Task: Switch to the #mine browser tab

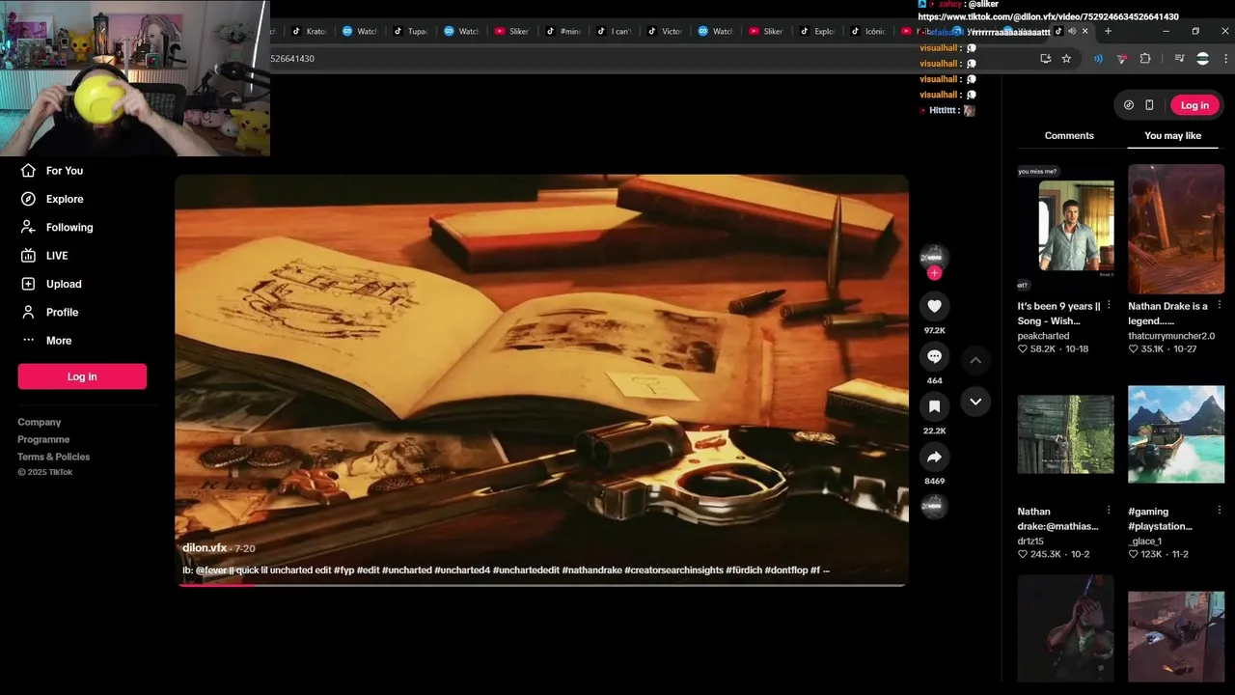Action: (x=563, y=31)
